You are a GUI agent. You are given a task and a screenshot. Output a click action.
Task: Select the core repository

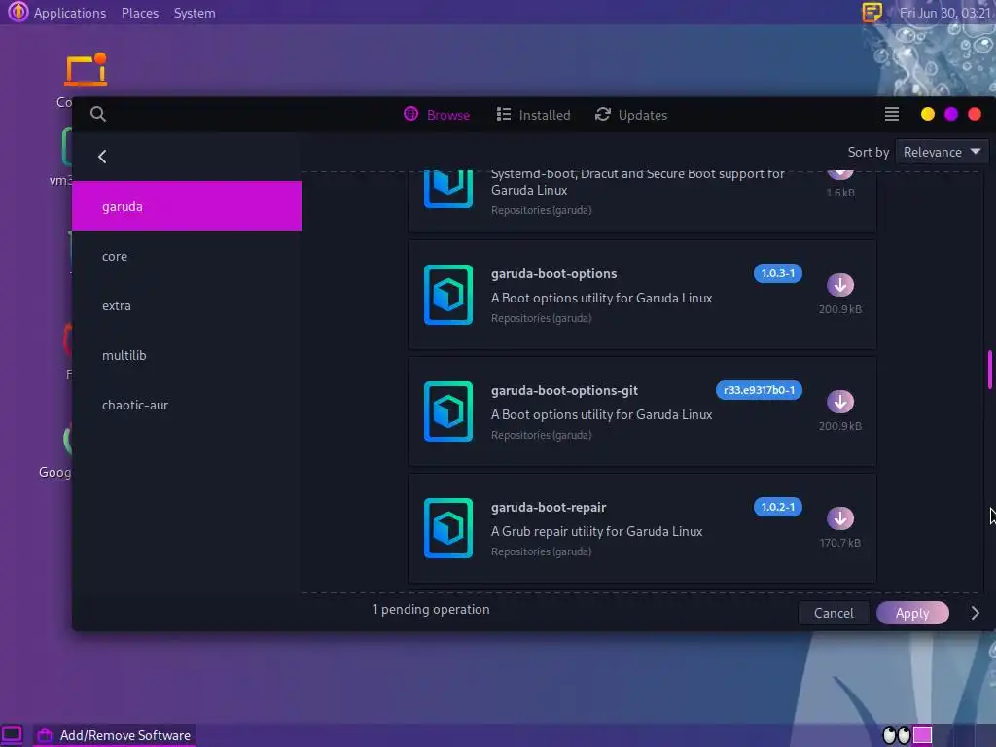pyautogui.click(x=187, y=256)
